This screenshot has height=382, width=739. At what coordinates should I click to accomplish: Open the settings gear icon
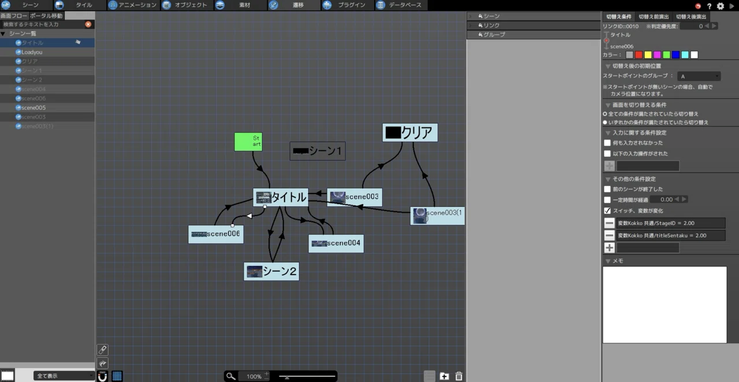point(721,6)
